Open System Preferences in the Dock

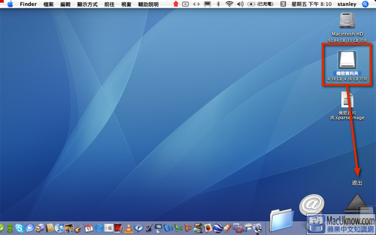click(109, 228)
